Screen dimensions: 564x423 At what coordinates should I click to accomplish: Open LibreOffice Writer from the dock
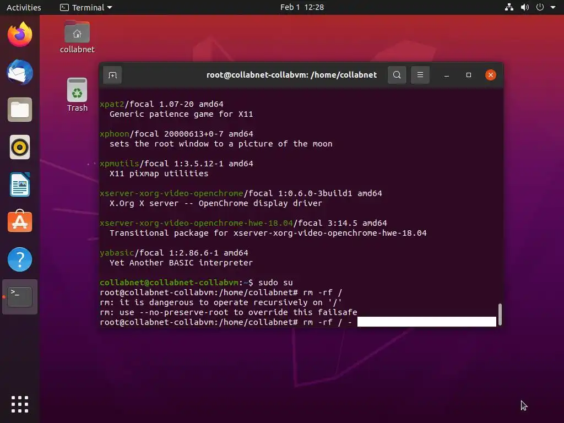pos(20,185)
